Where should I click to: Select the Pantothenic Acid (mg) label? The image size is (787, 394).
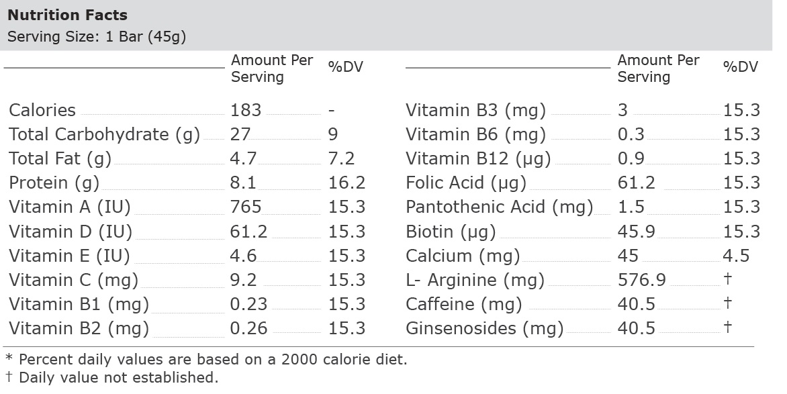coord(499,207)
